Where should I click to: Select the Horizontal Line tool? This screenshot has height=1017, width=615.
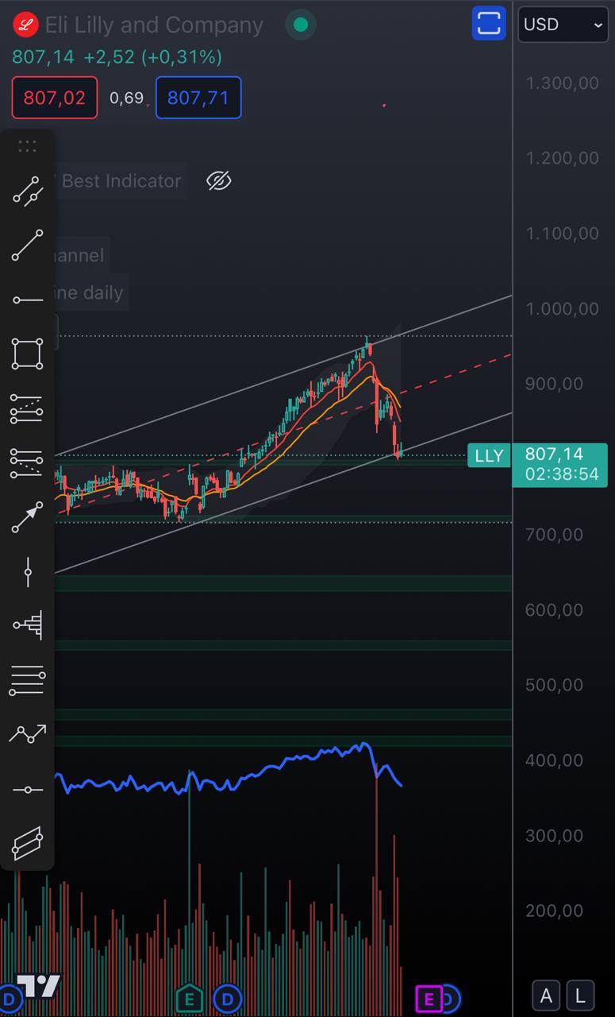point(27,789)
